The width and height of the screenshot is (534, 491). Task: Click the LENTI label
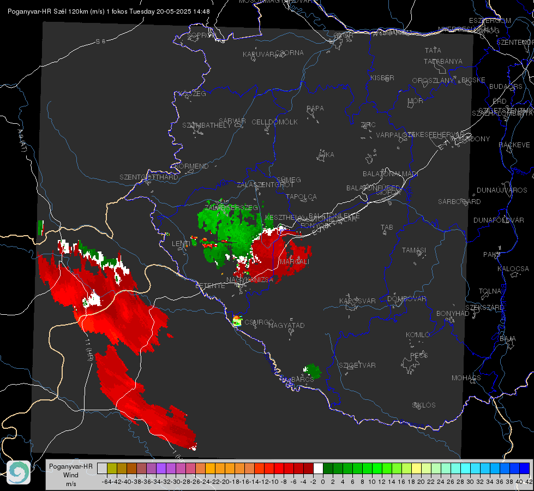tap(181, 244)
